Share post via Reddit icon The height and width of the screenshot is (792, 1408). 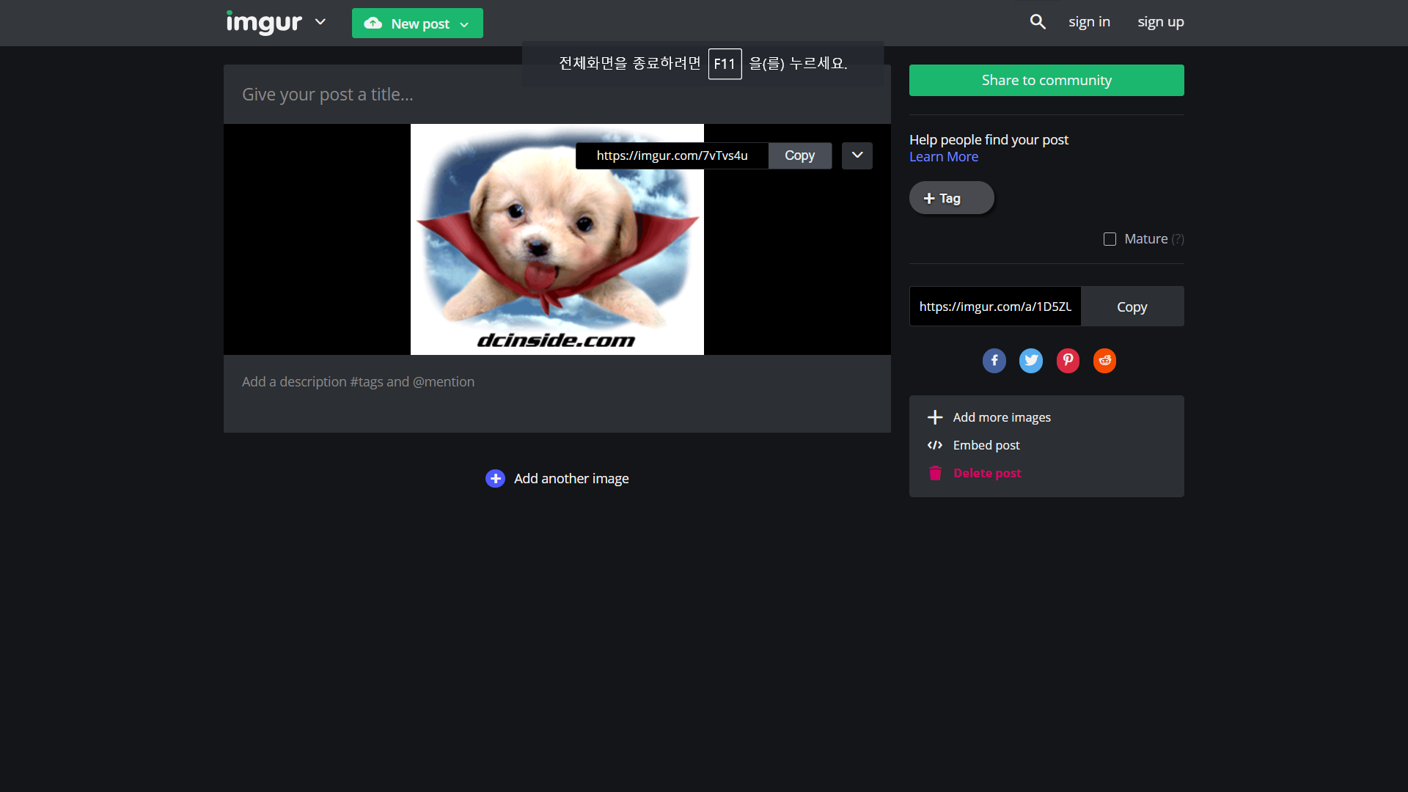point(1104,360)
